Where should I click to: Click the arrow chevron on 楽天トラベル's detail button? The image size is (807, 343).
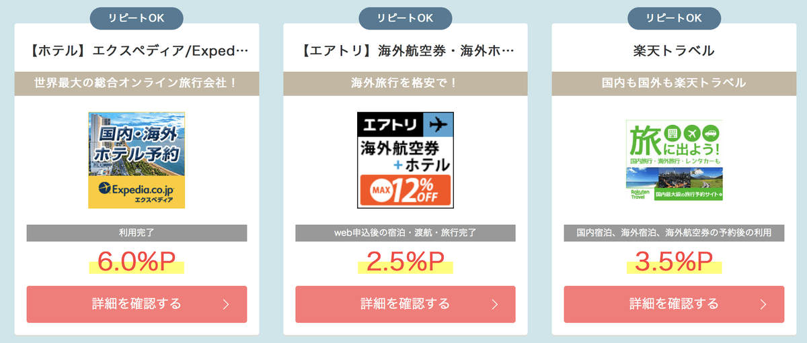[x=763, y=304]
